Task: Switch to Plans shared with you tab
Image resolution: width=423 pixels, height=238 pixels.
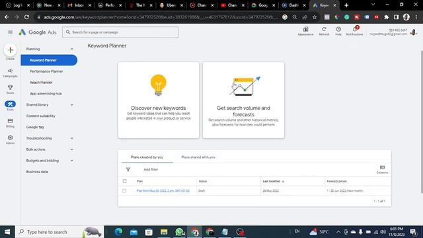Action: coord(198,157)
